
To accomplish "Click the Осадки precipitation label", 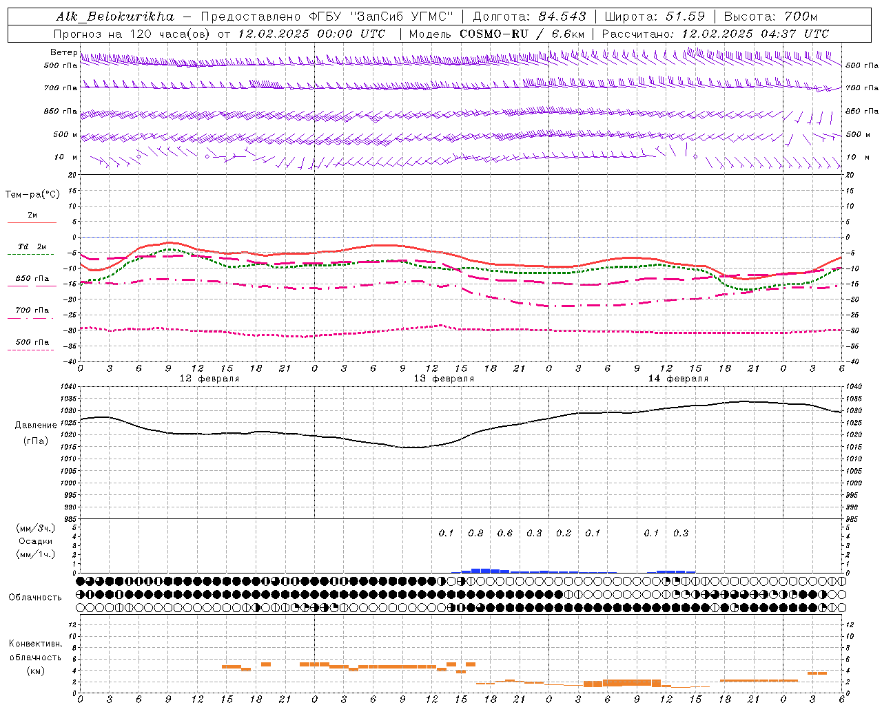I will tap(36, 541).
